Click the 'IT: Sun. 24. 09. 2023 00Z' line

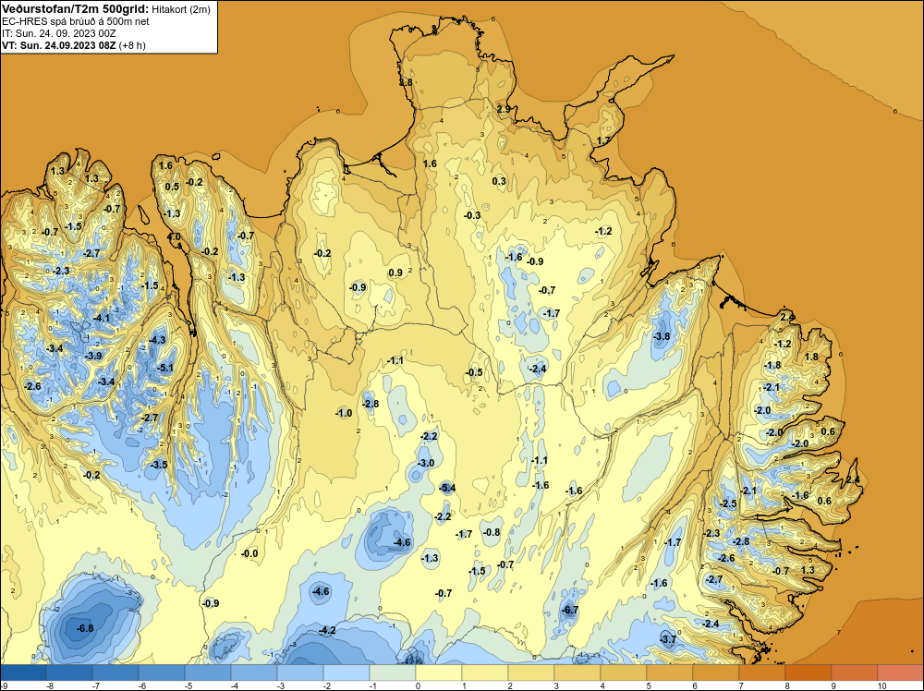coord(59,33)
